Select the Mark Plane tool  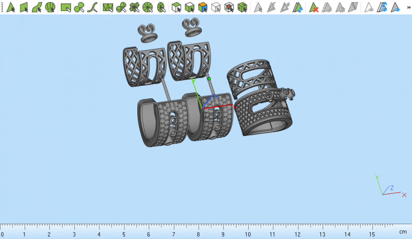pos(24,7)
